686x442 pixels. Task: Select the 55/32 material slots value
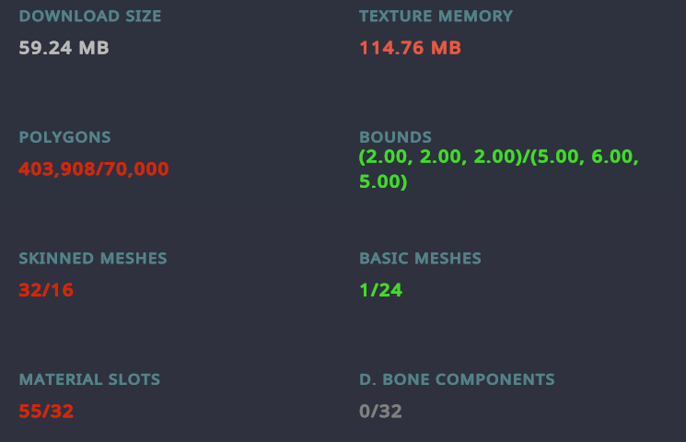[46, 412]
